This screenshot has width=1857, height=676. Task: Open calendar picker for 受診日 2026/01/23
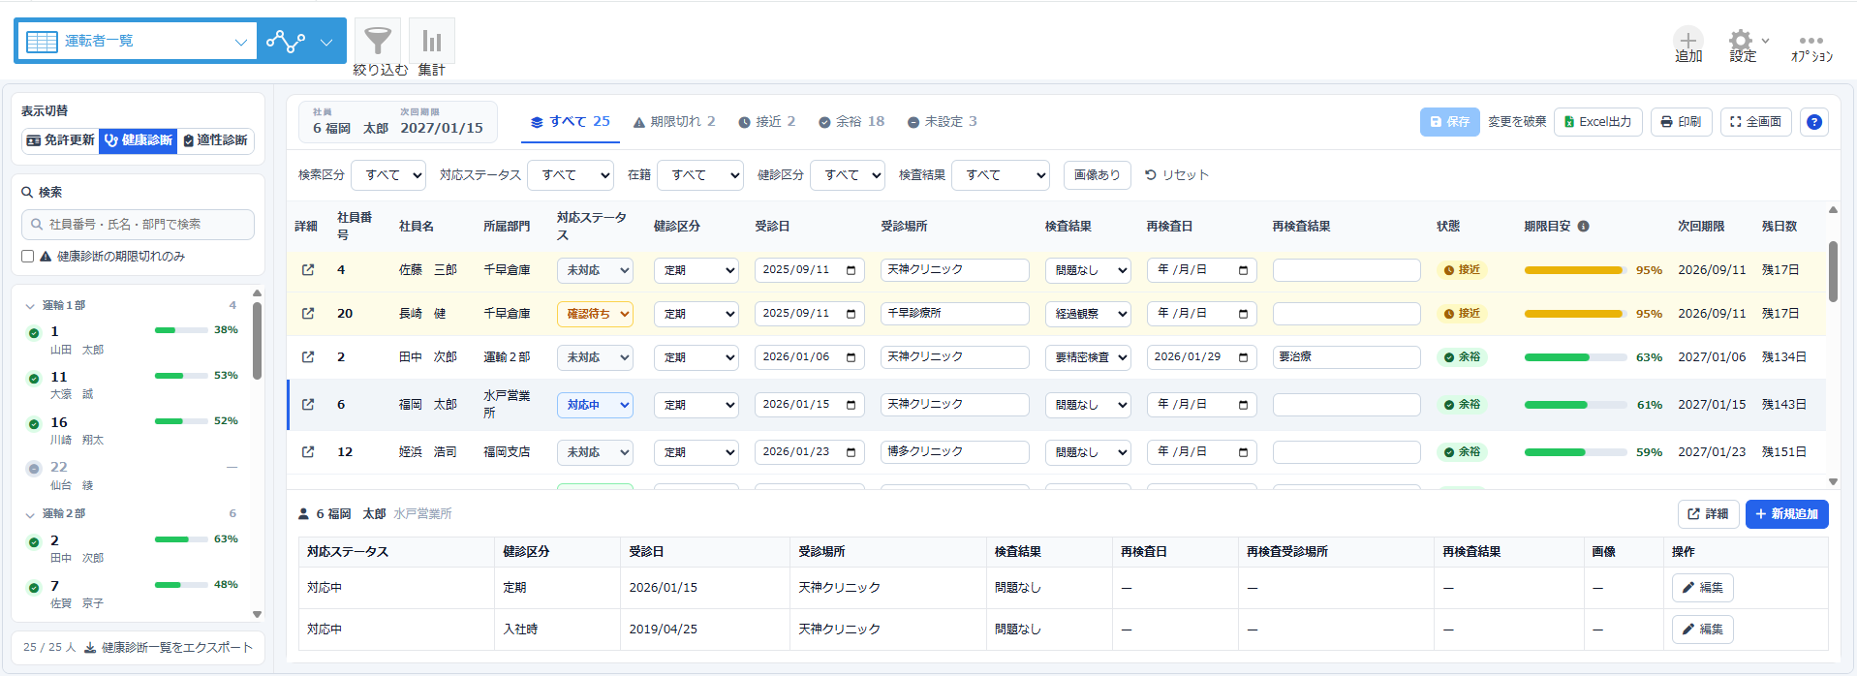coord(851,452)
